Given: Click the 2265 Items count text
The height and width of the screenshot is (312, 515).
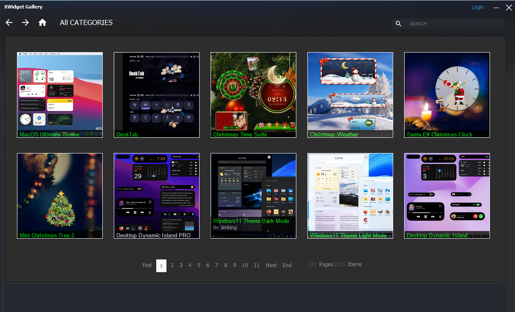Looking at the screenshot, I should click(348, 265).
